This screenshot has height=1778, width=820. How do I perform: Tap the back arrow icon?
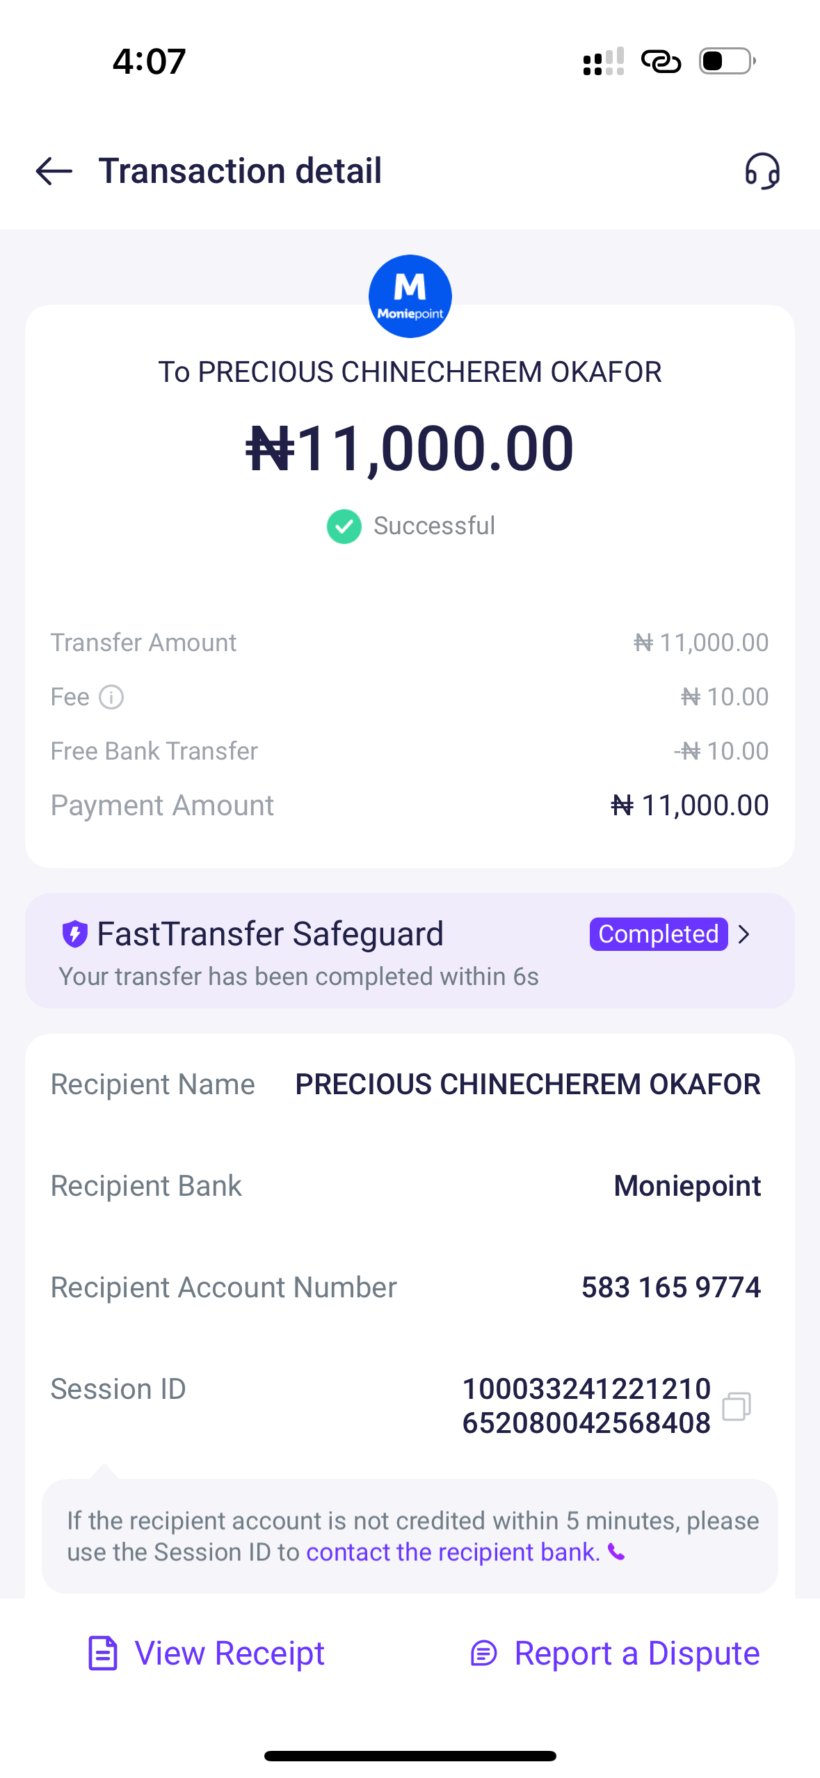[x=54, y=171]
